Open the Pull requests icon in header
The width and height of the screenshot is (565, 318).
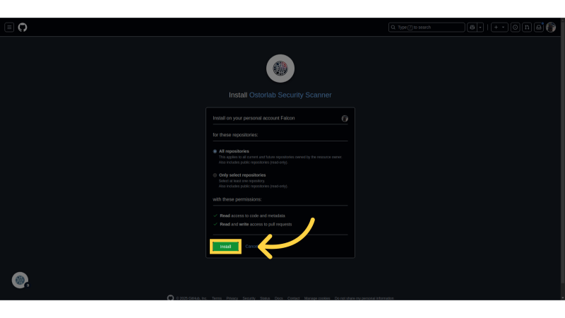(527, 28)
